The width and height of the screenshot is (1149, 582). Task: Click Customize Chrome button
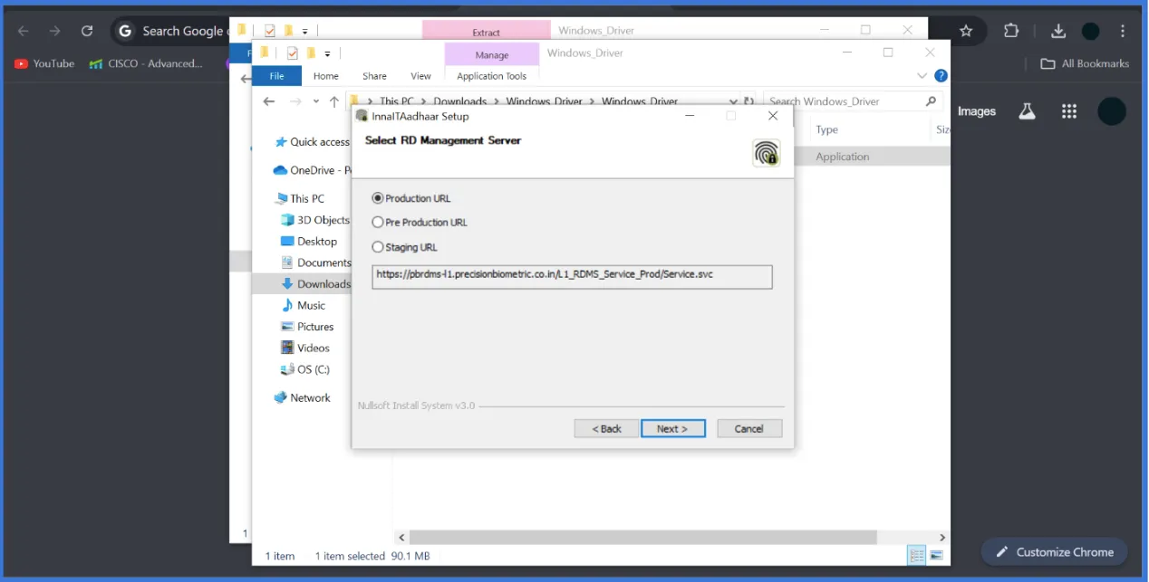coord(1054,552)
